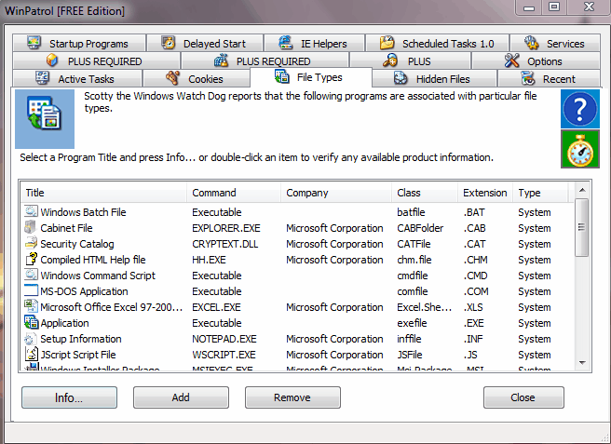The width and height of the screenshot is (611, 444).
Task: Switch to the Hidden Files tab
Action: click(x=434, y=79)
